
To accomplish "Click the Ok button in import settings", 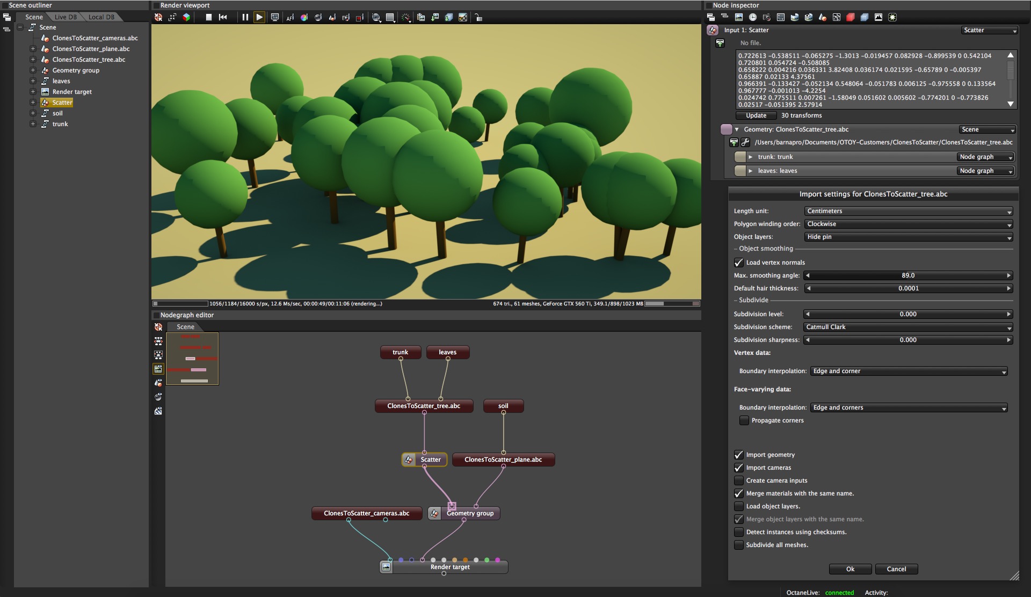I will [850, 569].
